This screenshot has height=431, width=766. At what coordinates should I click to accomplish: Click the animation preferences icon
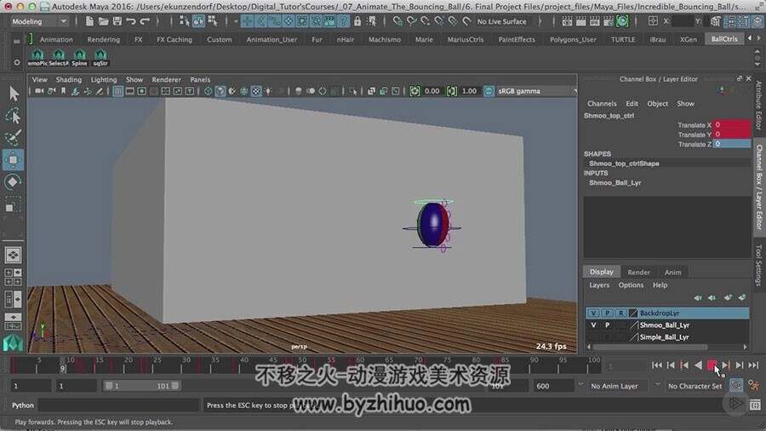coord(754,386)
